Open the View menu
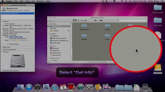The height and width of the screenshot is (92, 165). tap(28, 1)
